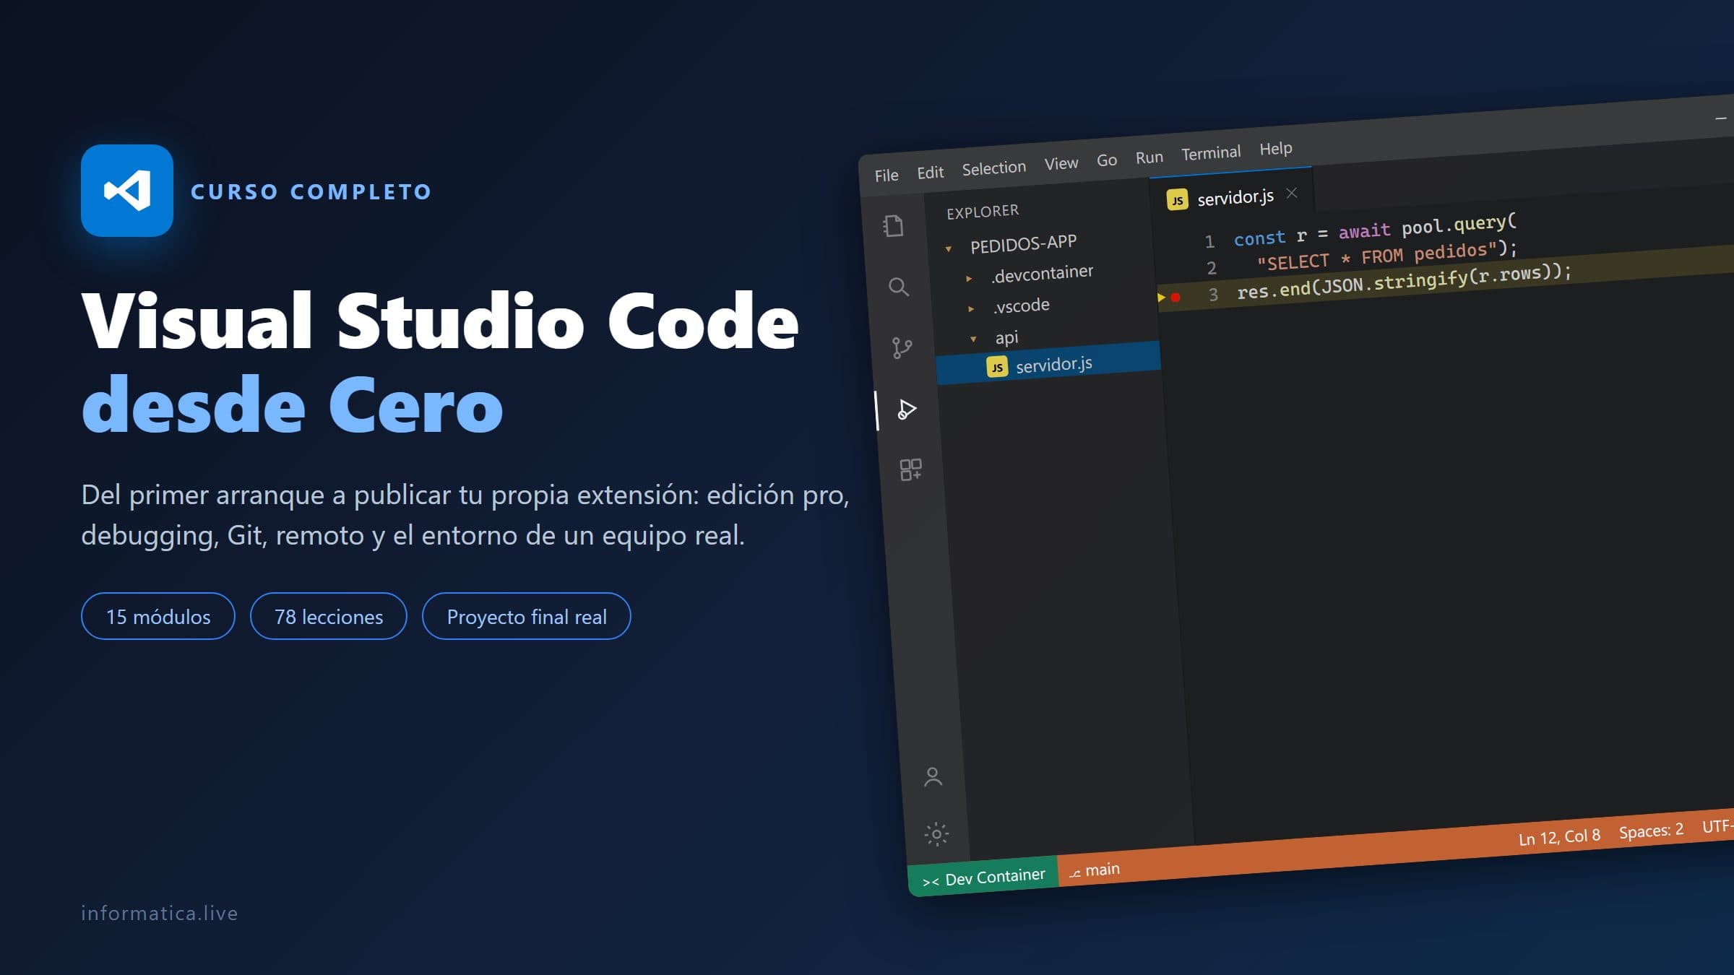Close the servidor.js editor tab

click(x=1292, y=193)
